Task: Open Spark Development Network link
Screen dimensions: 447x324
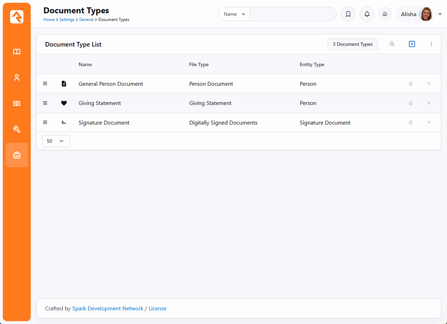Action: point(108,309)
